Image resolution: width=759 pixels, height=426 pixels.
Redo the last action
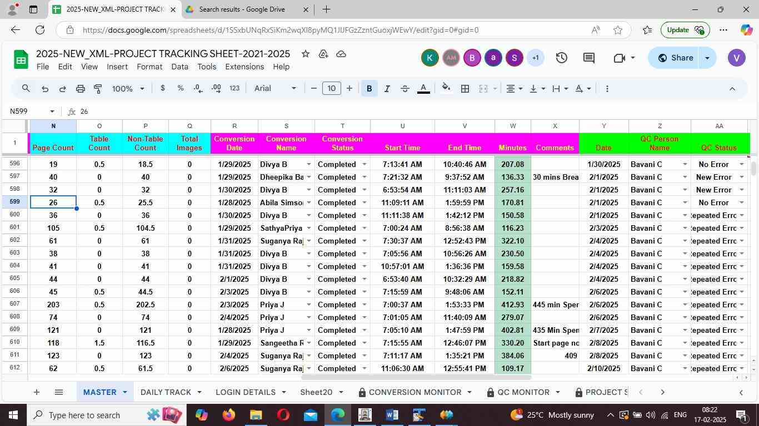[63, 89]
